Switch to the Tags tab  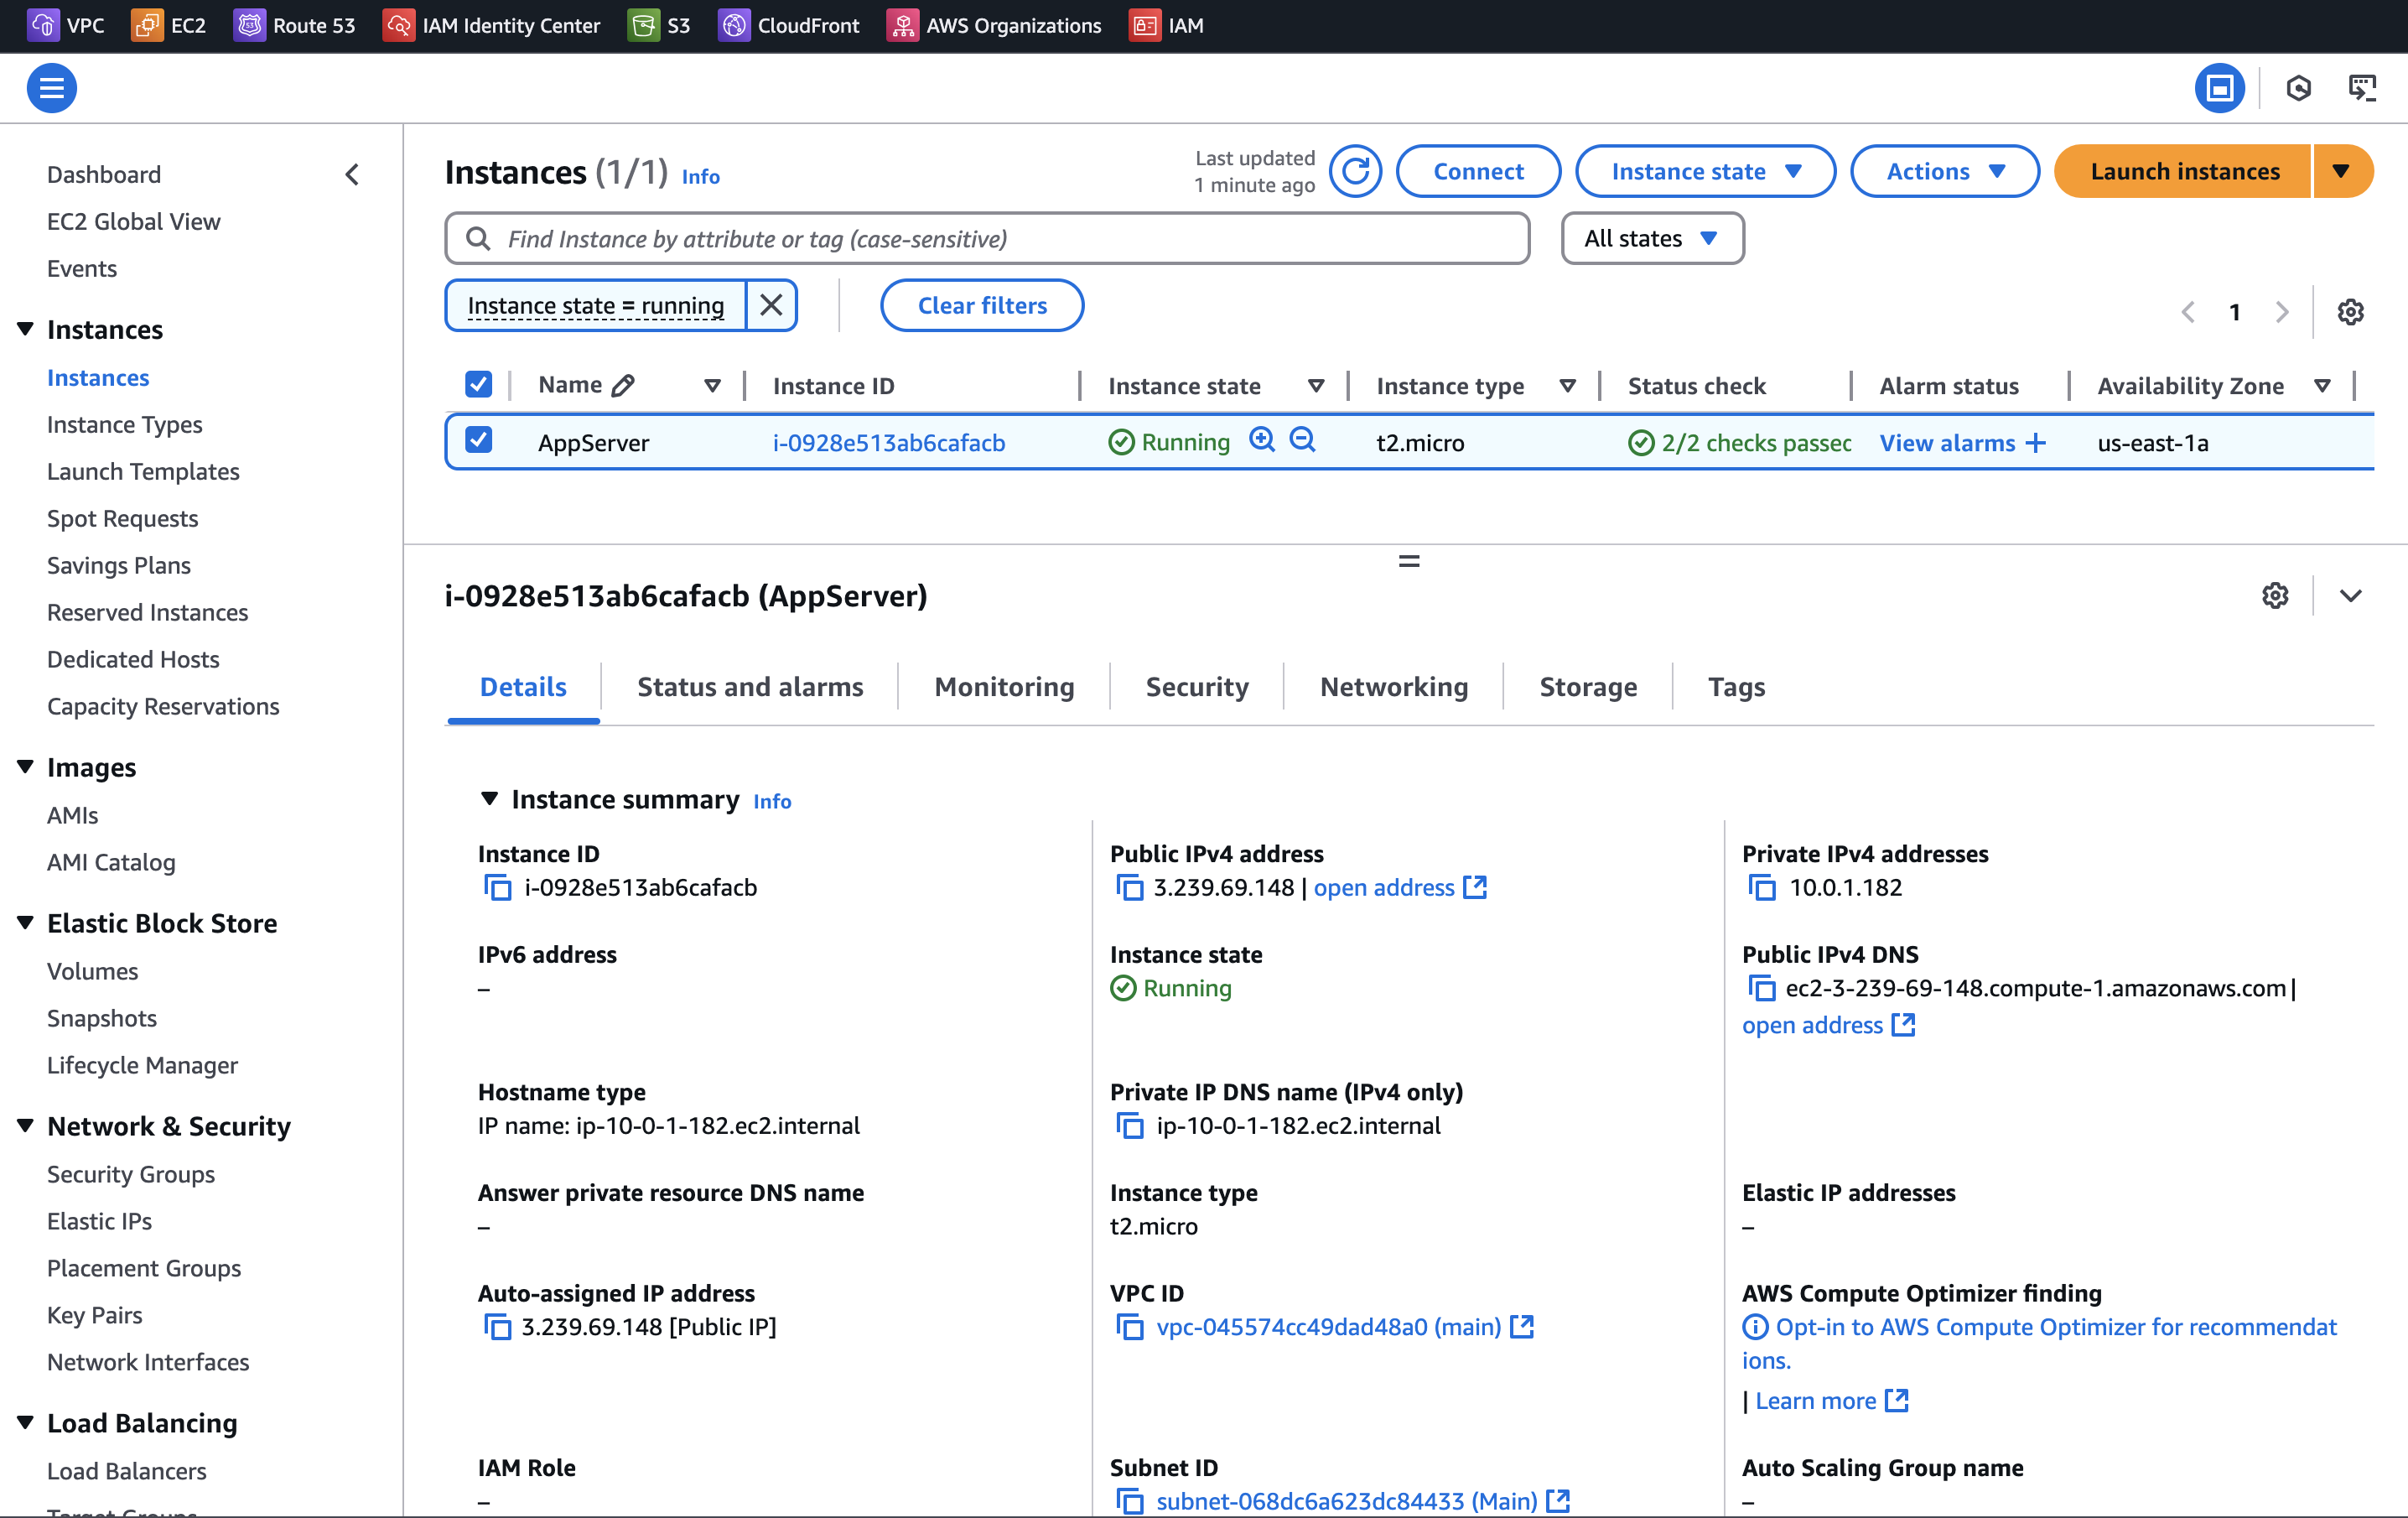pos(1736,687)
